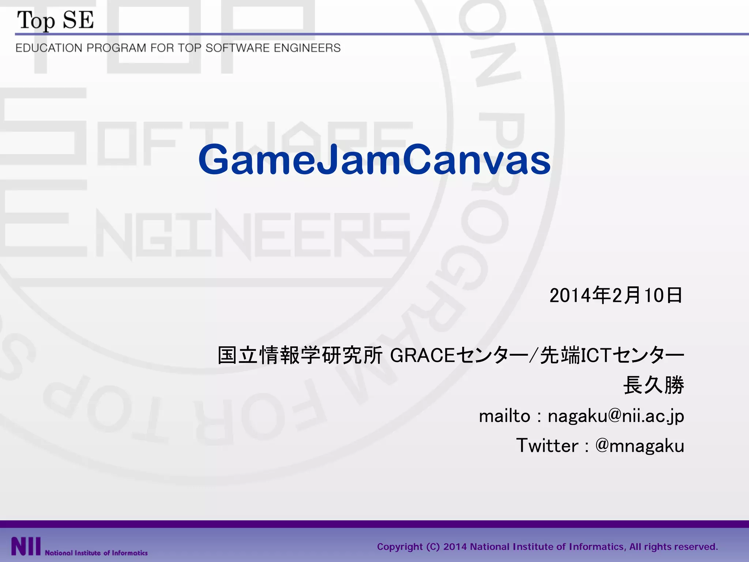This screenshot has width=749, height=562.
Task: Click the author name 長久勝
Action: point(653,385)
